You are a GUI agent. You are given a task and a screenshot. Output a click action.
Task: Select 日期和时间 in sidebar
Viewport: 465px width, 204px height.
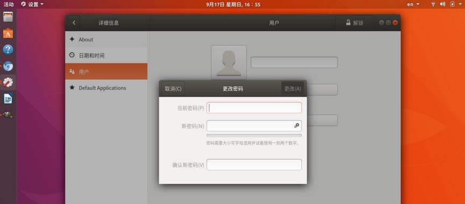click(x=106, y=55)
